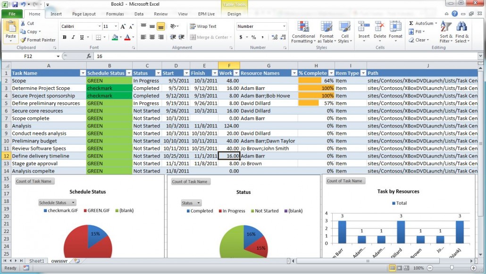Toggle Italic formatting
Image resolution: width=486 pixels, height=274 pixels.
[73, 37]
